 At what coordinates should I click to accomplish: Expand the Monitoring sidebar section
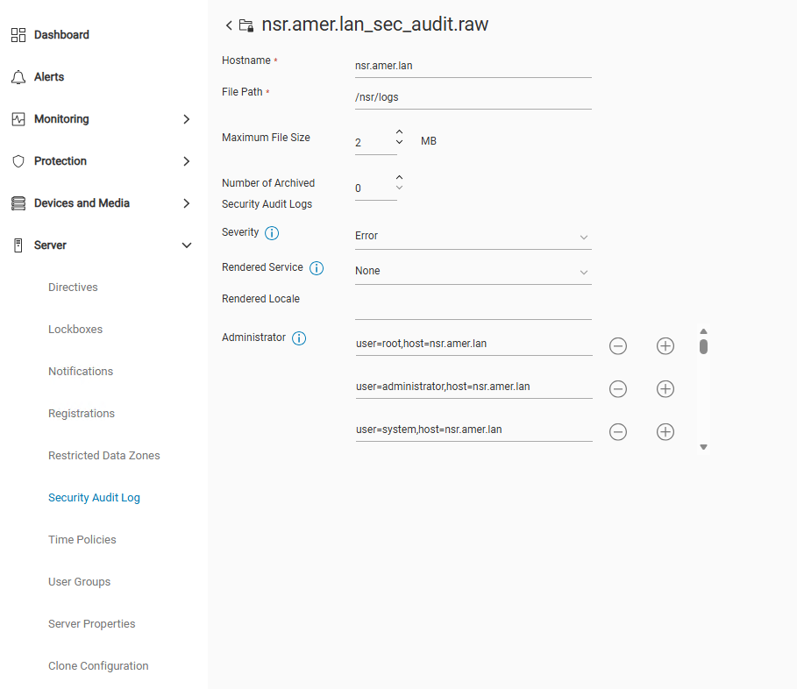point(186,119)
